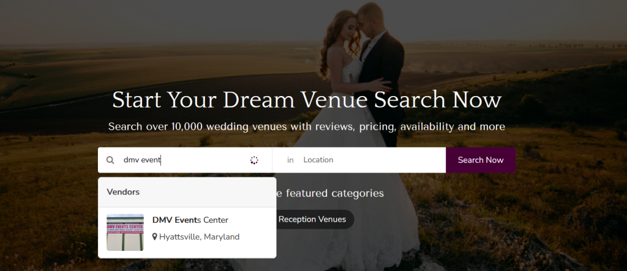Open the DMV Events Center thumbnail image

pyautogui.click(x=125, y=232)
